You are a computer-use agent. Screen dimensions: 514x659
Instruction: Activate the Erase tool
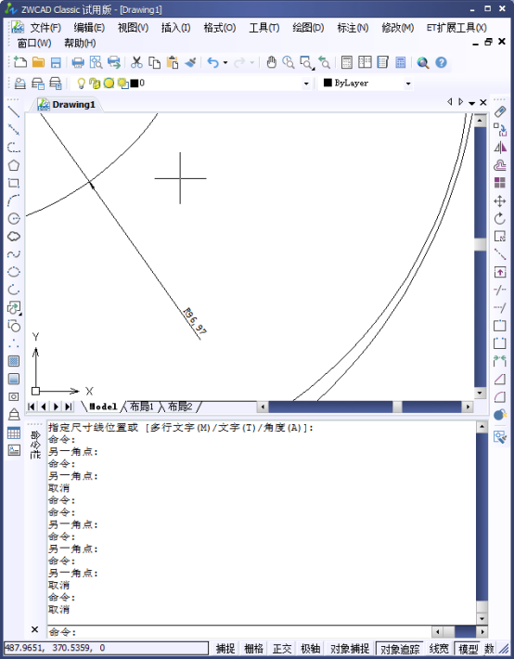point(500,111)
